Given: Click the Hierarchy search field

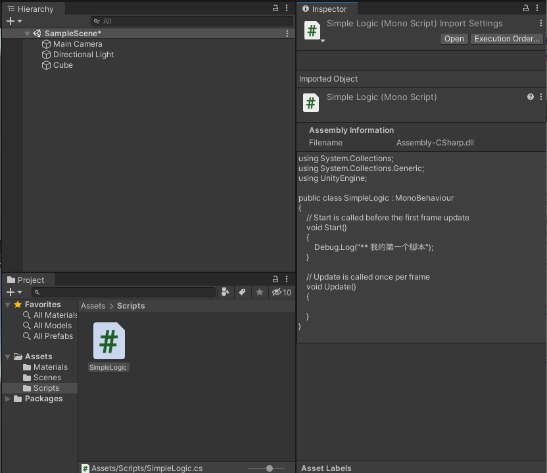Looking at the screenshot, I should (191, 21).
